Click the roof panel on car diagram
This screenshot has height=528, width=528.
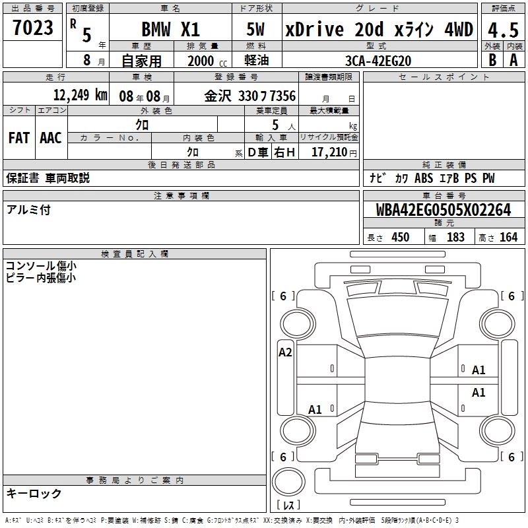(397, 380)
